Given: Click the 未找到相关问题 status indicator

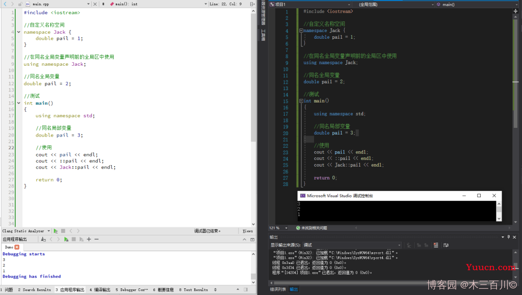Looking at the screenshot, I should click(311, 228).
